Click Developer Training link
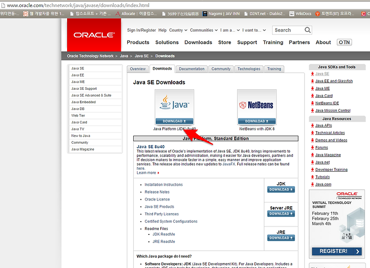The width and height of the screenshot is (370, 268). pos(332,170)
